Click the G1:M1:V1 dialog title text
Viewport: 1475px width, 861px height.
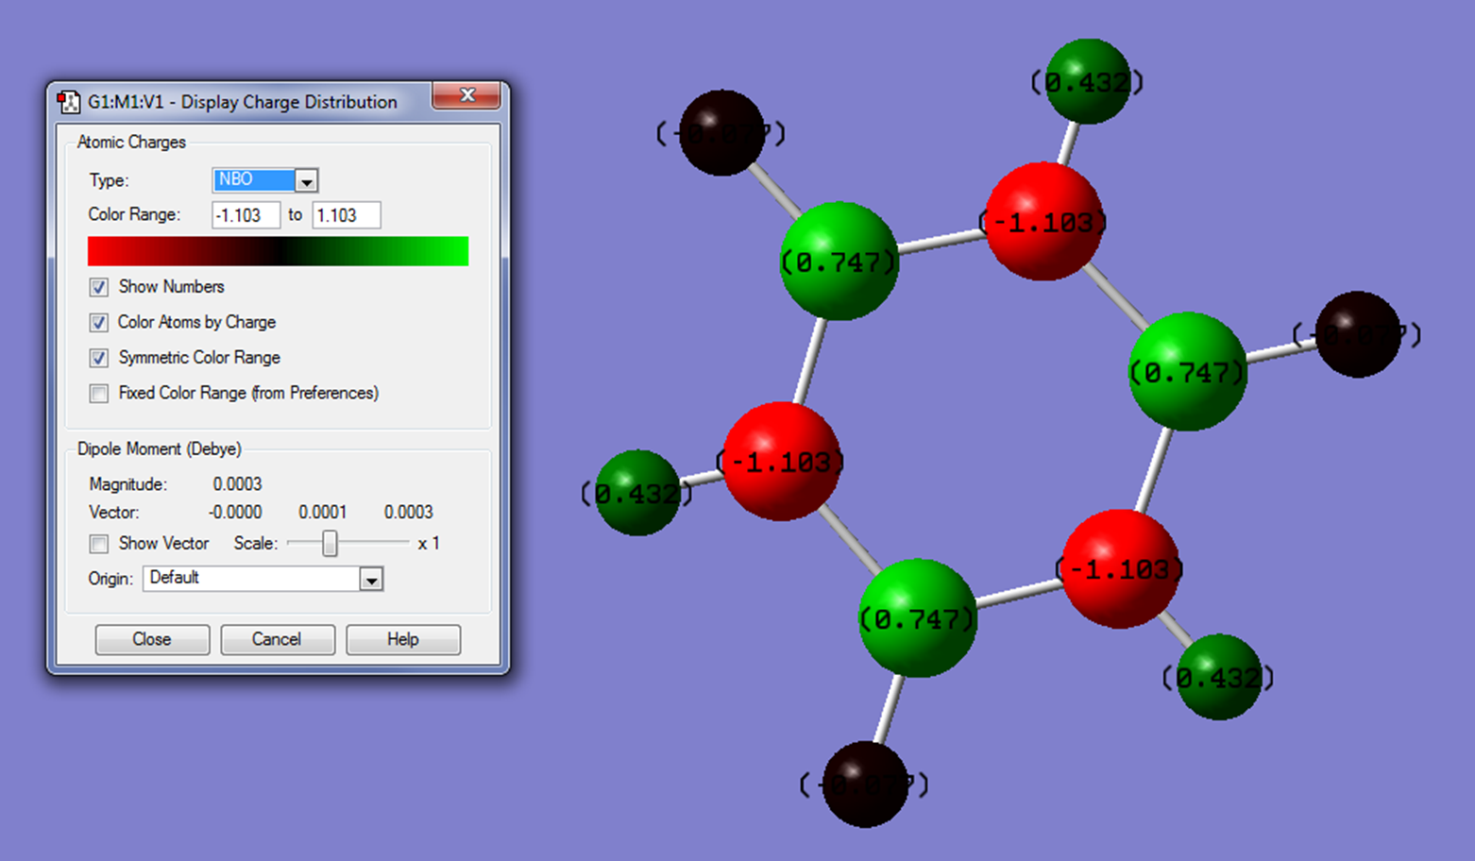click(x=243, y=102)
